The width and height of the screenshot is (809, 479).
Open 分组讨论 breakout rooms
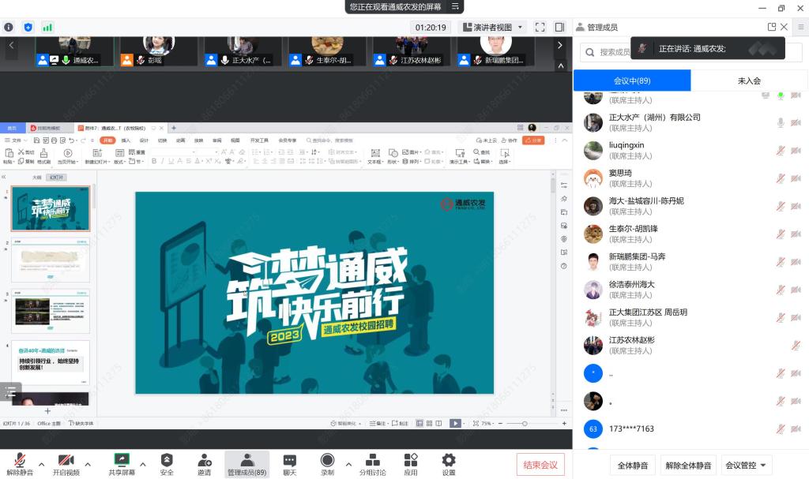click(x=372, y=460)
